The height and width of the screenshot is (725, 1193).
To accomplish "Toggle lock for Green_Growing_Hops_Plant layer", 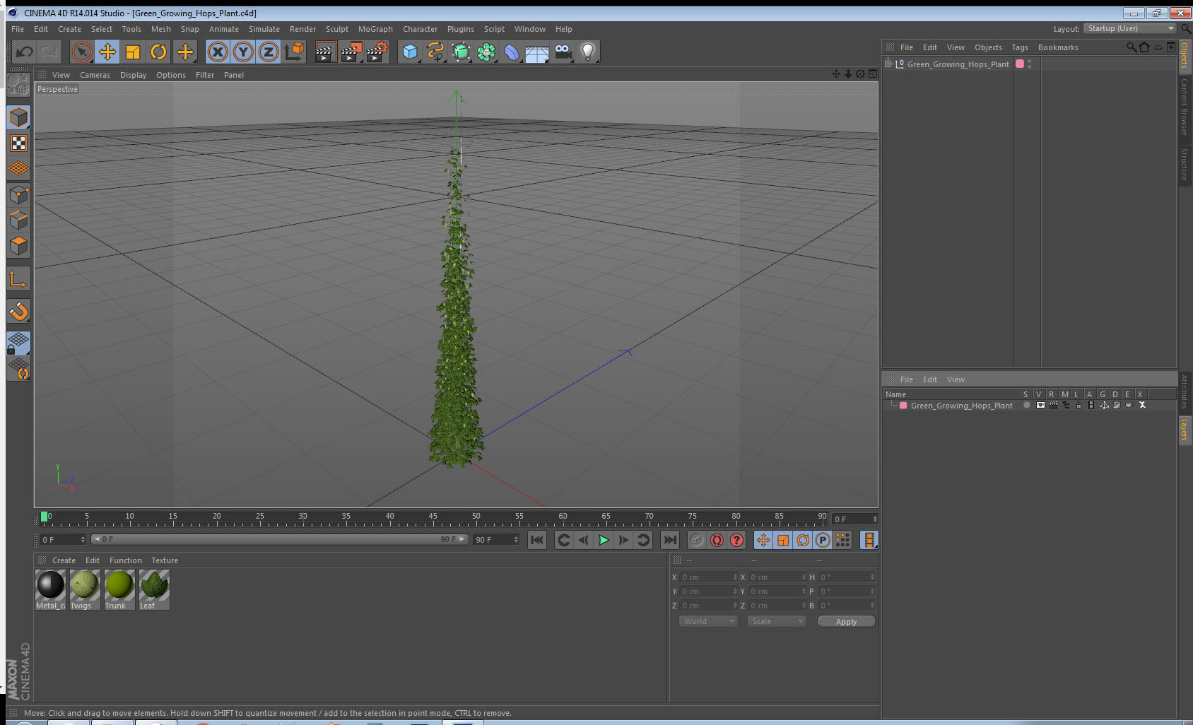I will click(x=1079, y=405).
